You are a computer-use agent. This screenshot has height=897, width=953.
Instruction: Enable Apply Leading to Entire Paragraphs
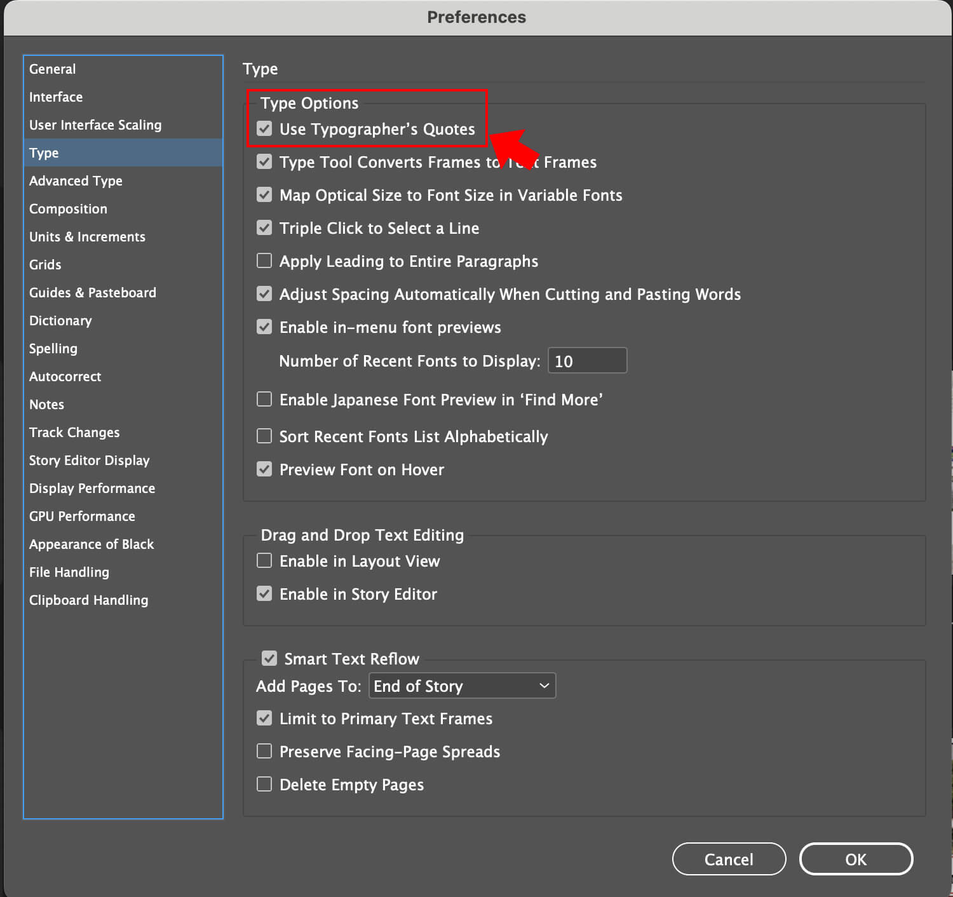click(264, 260)
